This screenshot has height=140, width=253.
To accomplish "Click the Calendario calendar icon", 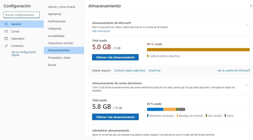I will pos(6,38).
